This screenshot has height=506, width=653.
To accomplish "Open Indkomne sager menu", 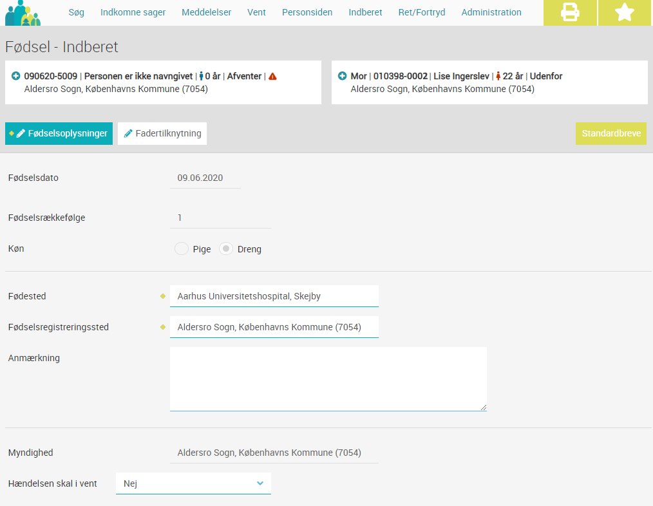I will (x=133, y=12).
